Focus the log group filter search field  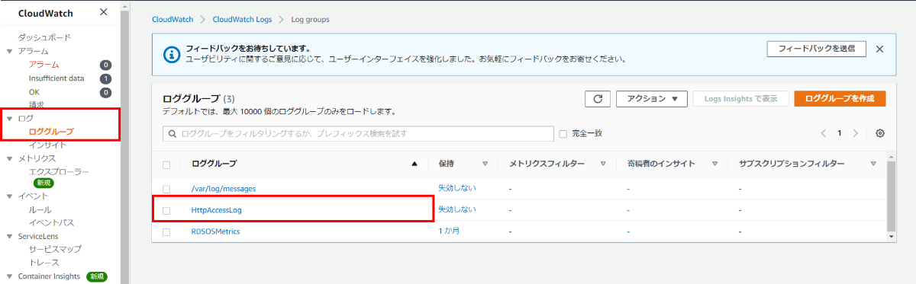tap(358, 133)
